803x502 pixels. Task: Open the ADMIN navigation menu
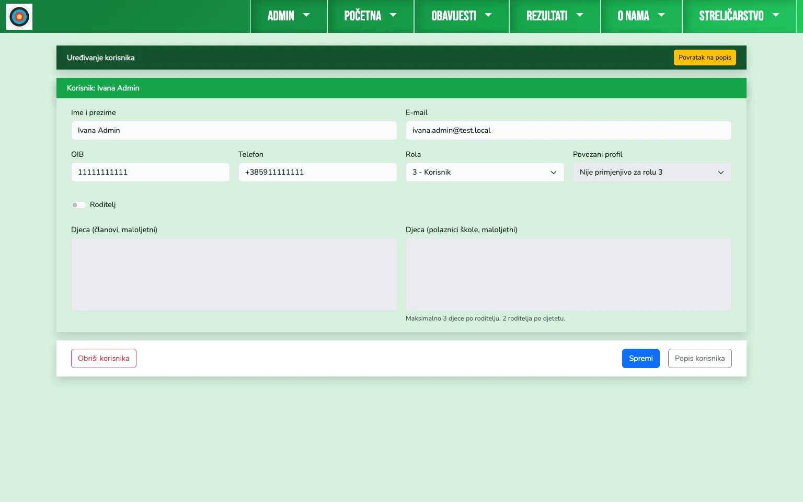coord(289,16)
